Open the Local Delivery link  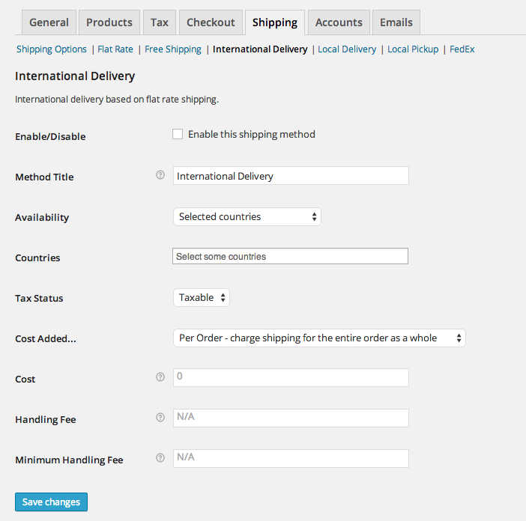click(x=347, y=49)
